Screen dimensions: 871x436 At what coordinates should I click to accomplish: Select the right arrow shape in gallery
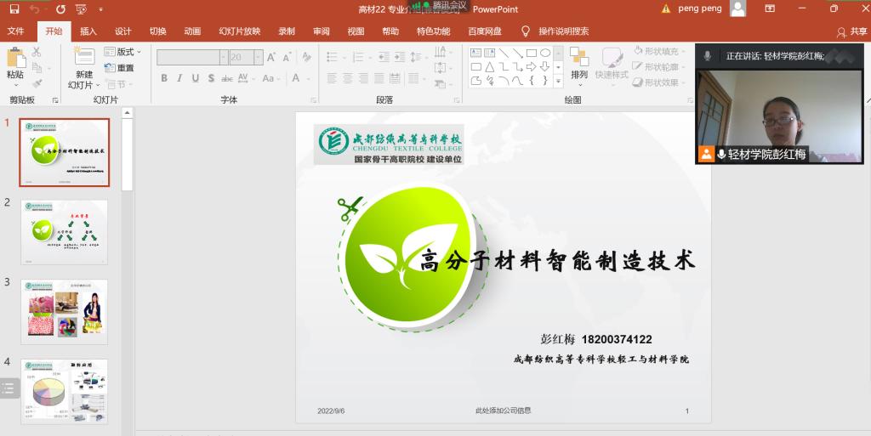point(531,67)
